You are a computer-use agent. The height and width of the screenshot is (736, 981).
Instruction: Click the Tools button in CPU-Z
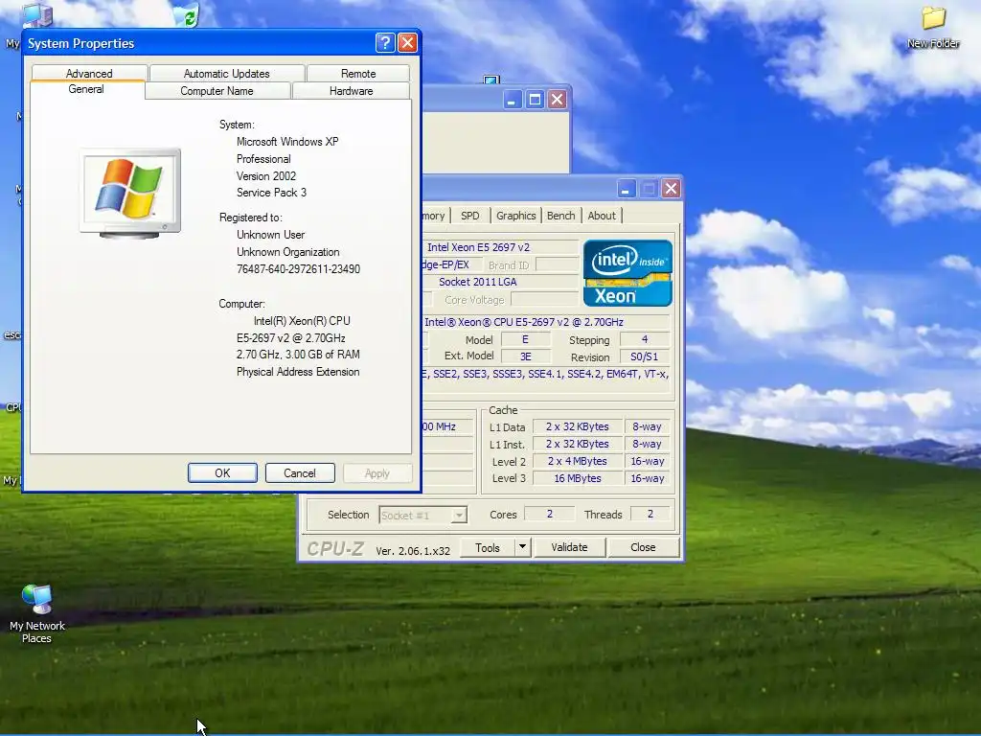pos(488,547)
